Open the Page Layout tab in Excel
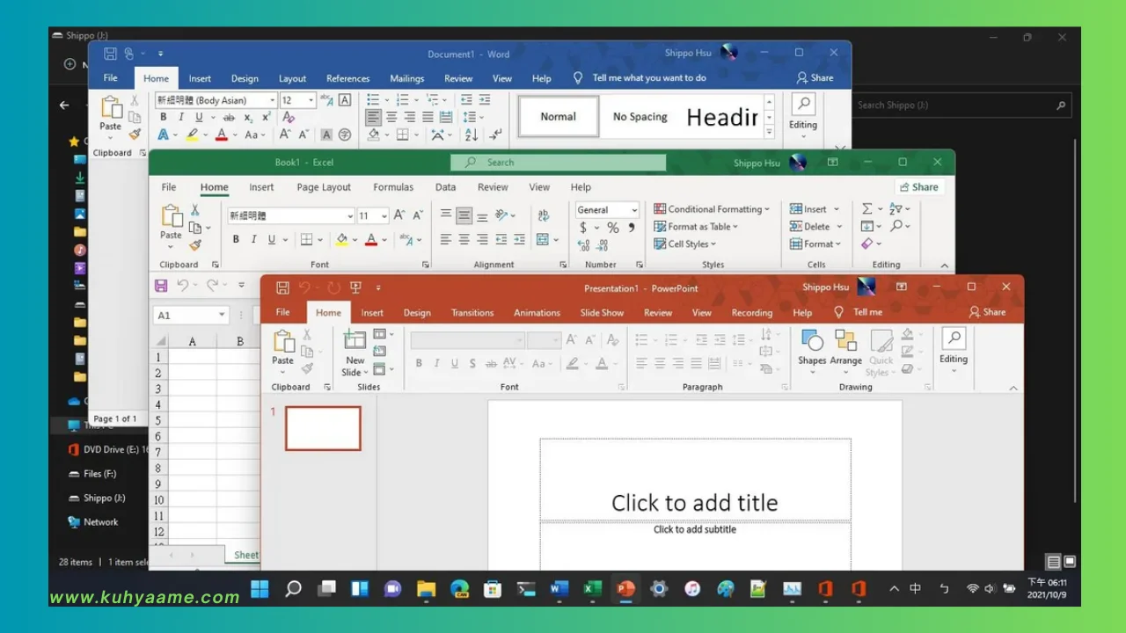This screenshot has height=633, width=1126. point(324,187)
